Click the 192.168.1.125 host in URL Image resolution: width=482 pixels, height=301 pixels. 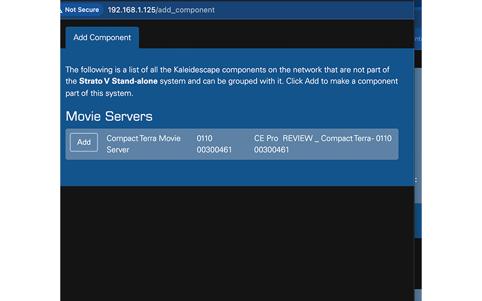tap(131, 10)
